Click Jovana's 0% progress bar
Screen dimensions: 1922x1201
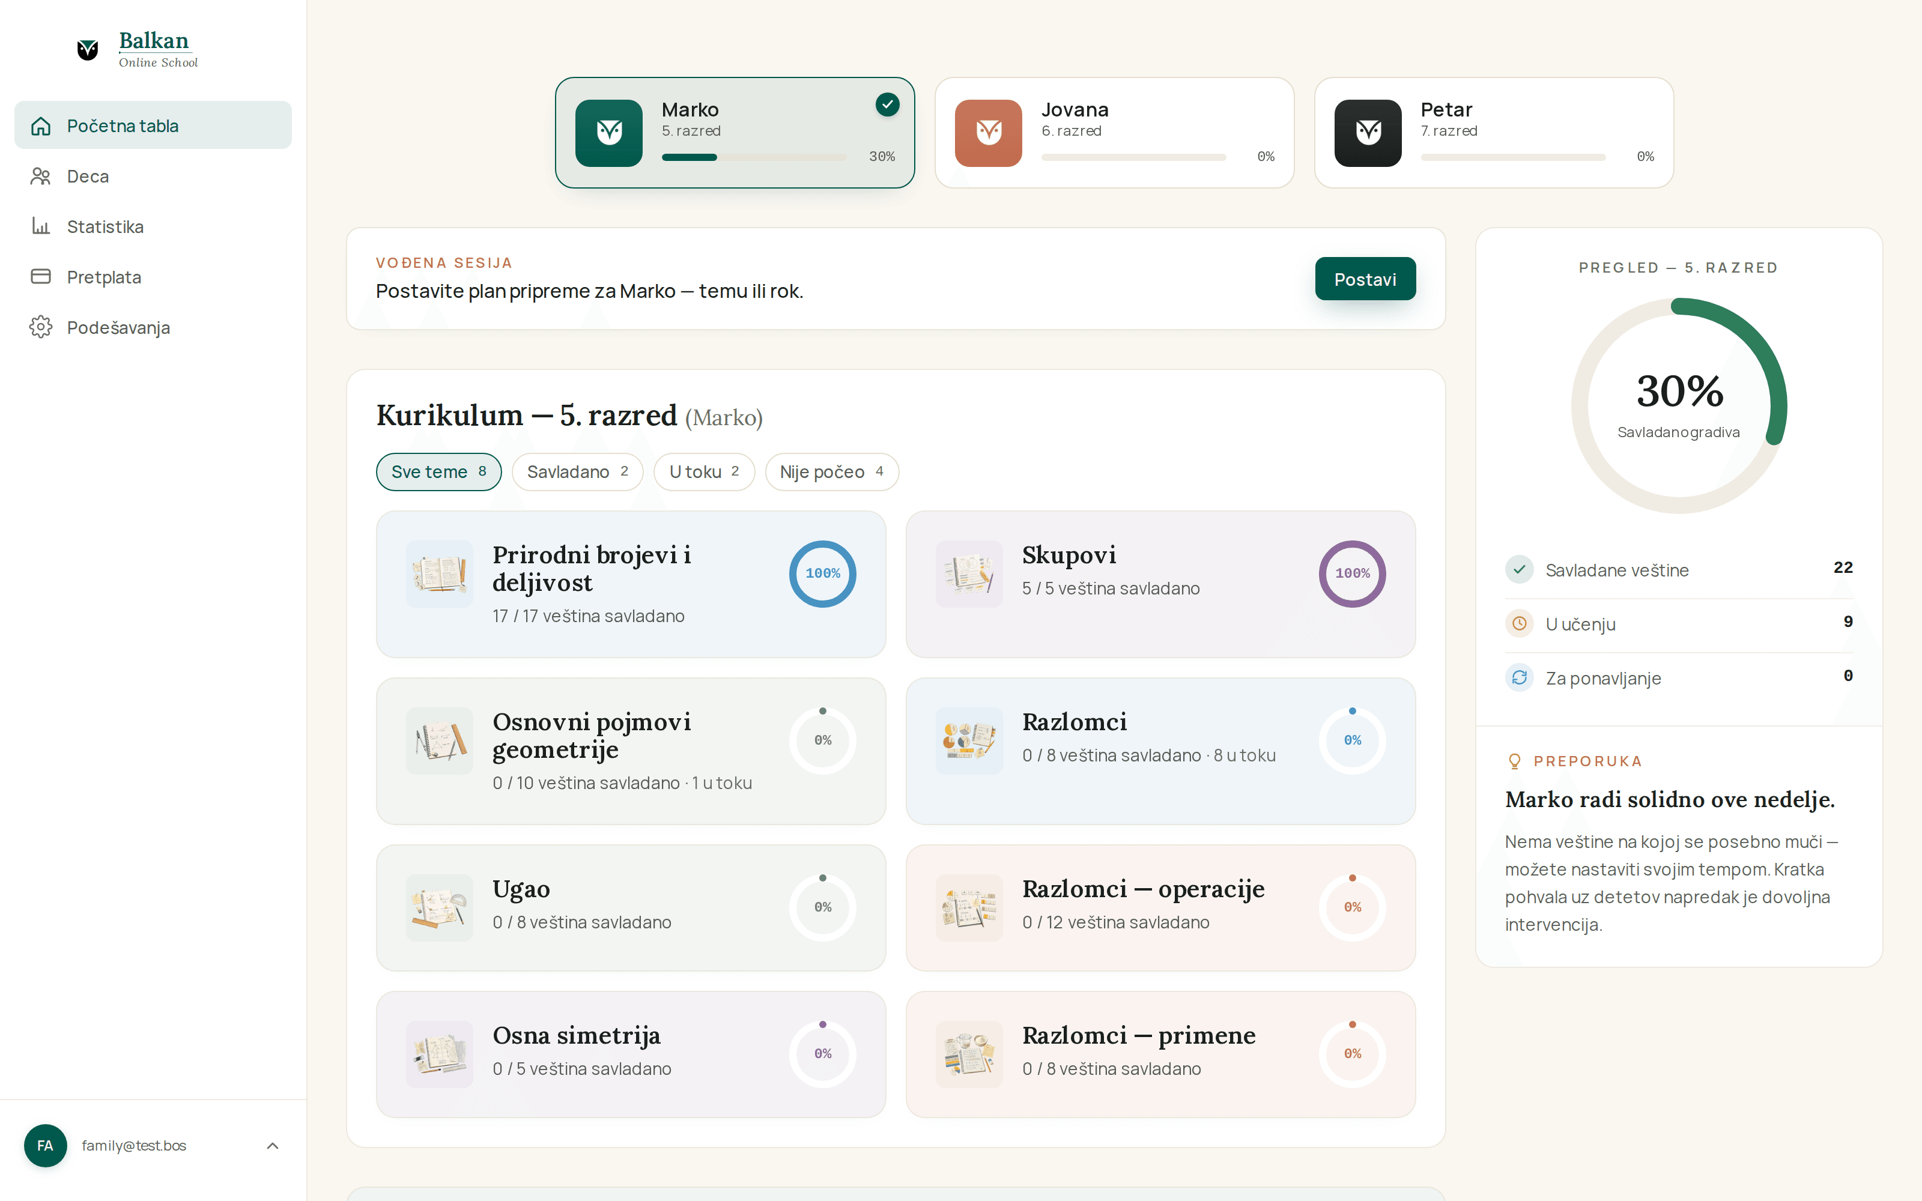tap(1133, 157)
